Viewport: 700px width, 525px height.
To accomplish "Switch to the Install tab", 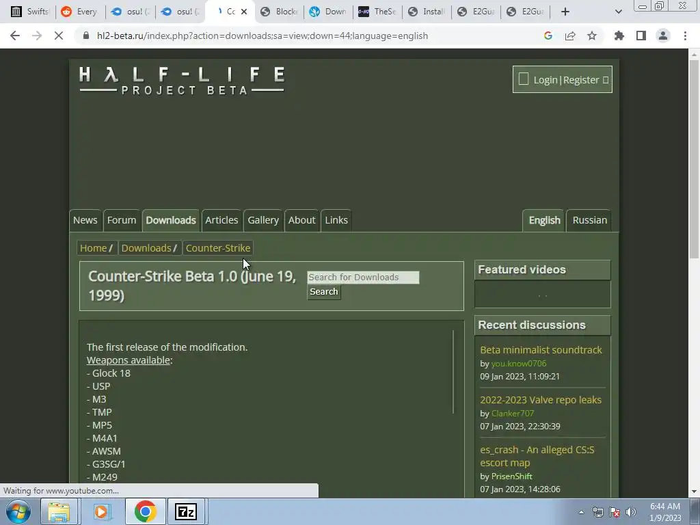I will tap(427, 12).
